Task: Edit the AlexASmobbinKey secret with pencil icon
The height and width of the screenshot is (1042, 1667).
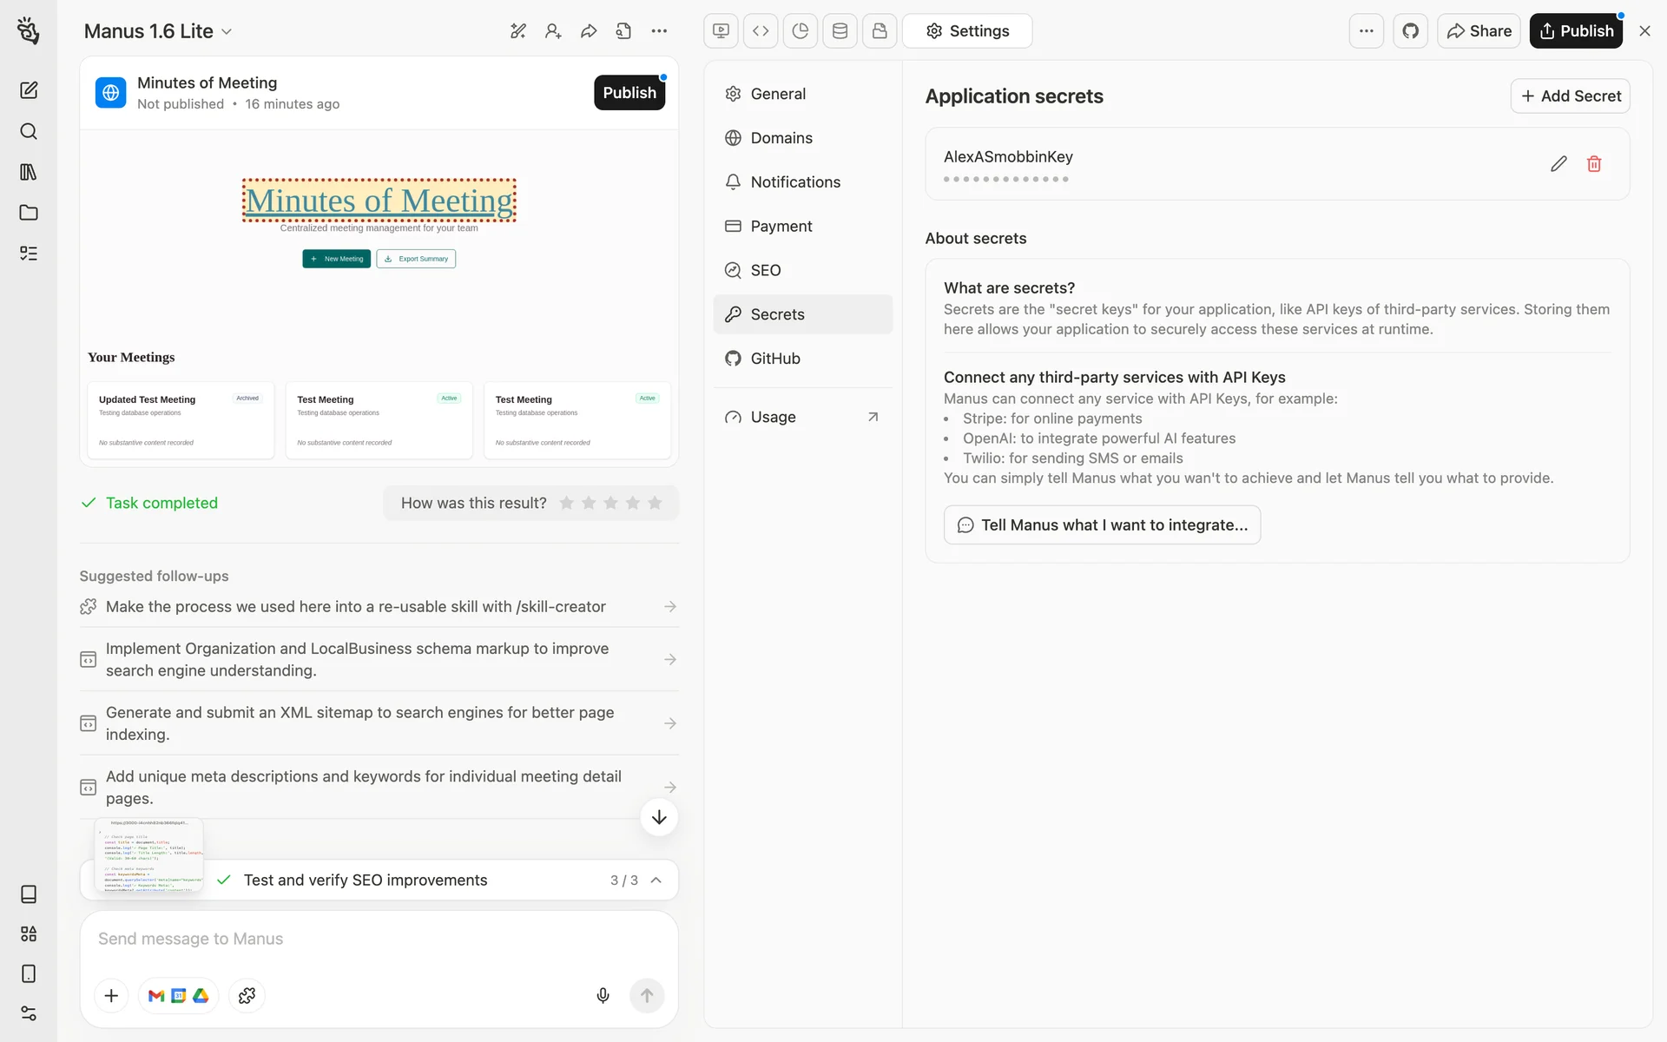Action: point(1558,164)
